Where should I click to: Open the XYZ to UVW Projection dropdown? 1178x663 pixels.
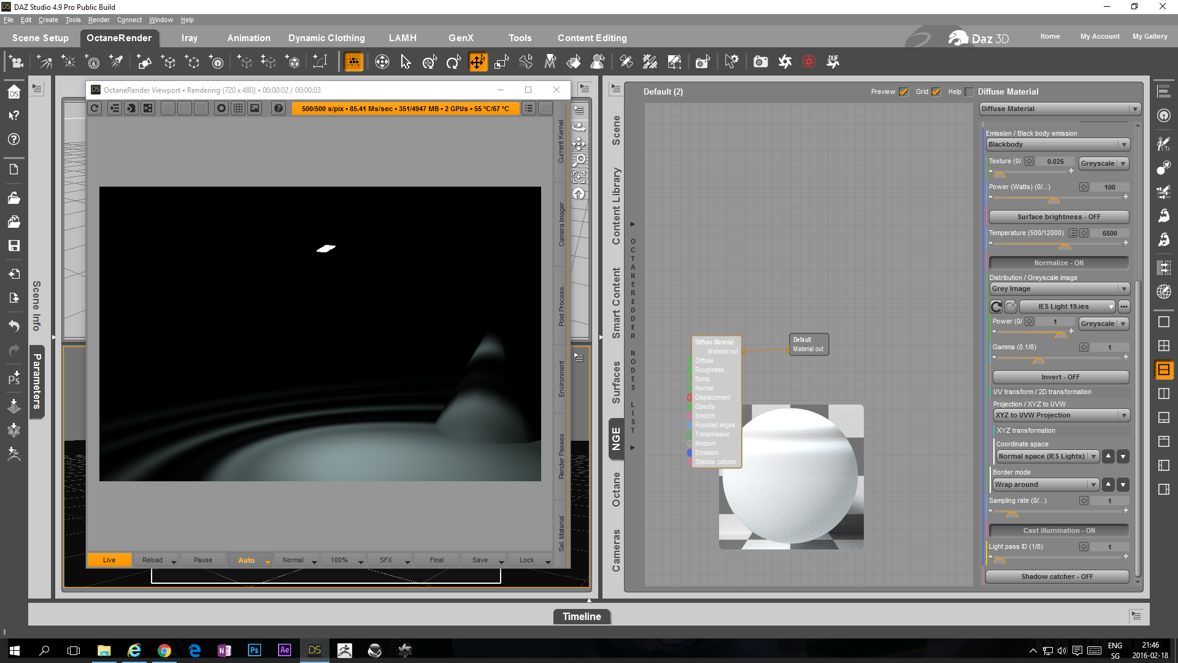(1061, 416)
